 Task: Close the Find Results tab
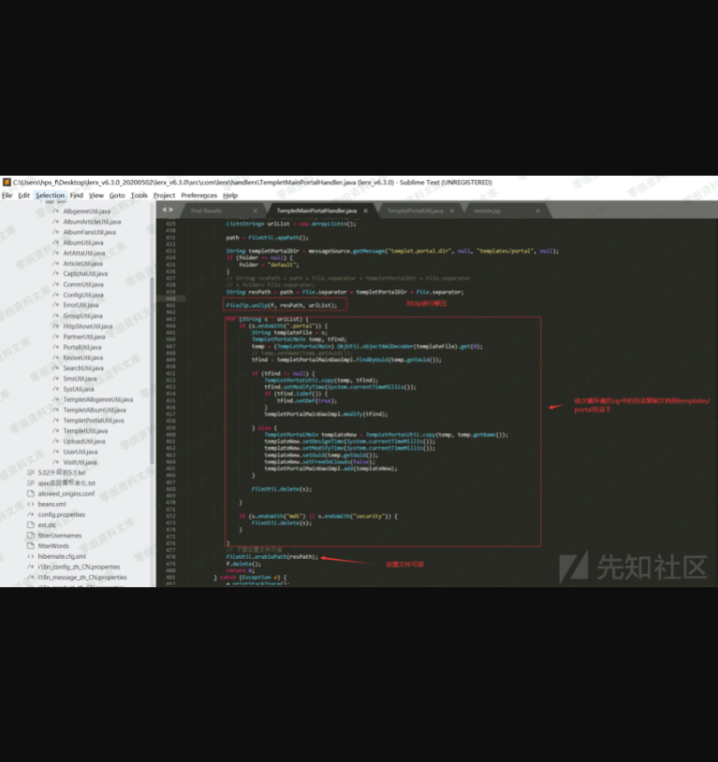255,211
